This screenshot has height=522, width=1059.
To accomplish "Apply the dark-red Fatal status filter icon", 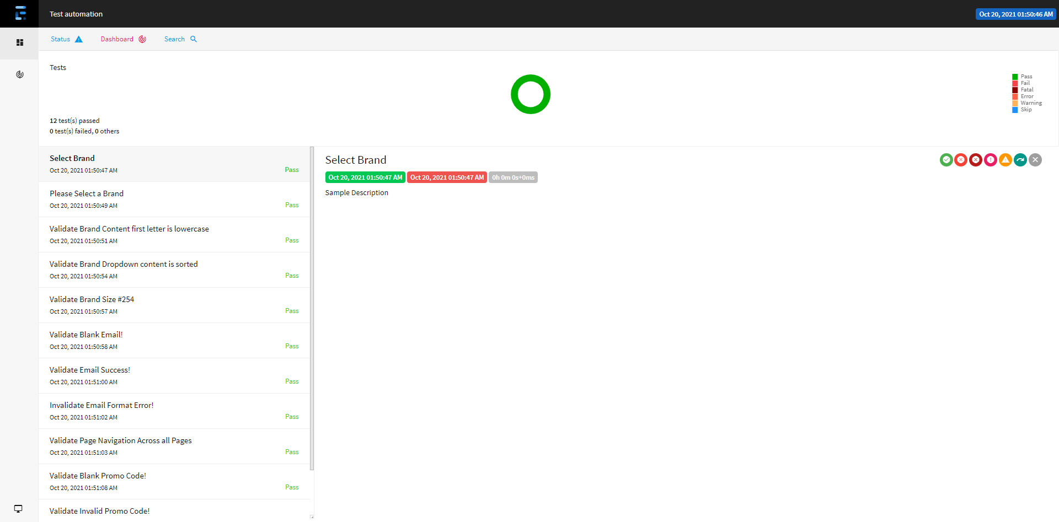I will pos(976,160).
